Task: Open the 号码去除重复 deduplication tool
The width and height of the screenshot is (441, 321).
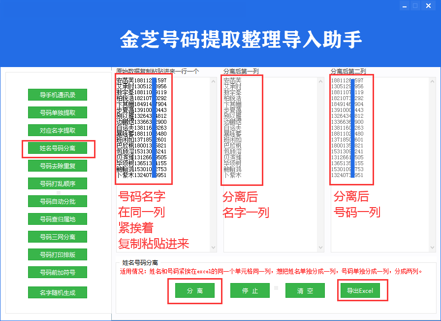Action: pyautogui.click(x=57, y=166)
